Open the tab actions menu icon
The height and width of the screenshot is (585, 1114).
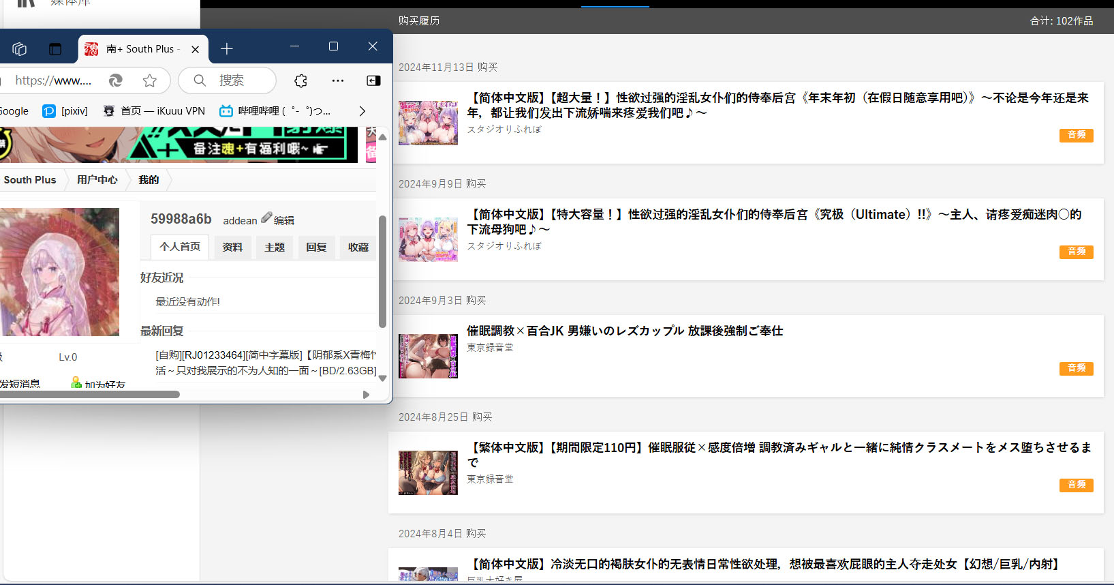point(55,49)
